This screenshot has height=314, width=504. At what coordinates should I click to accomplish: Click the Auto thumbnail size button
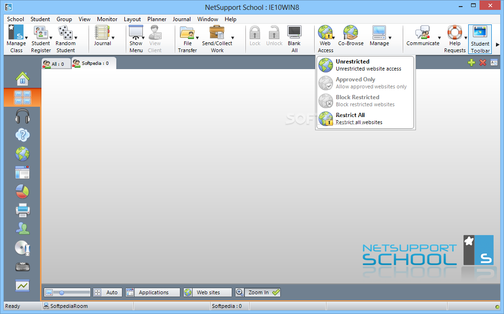point(107,292)
